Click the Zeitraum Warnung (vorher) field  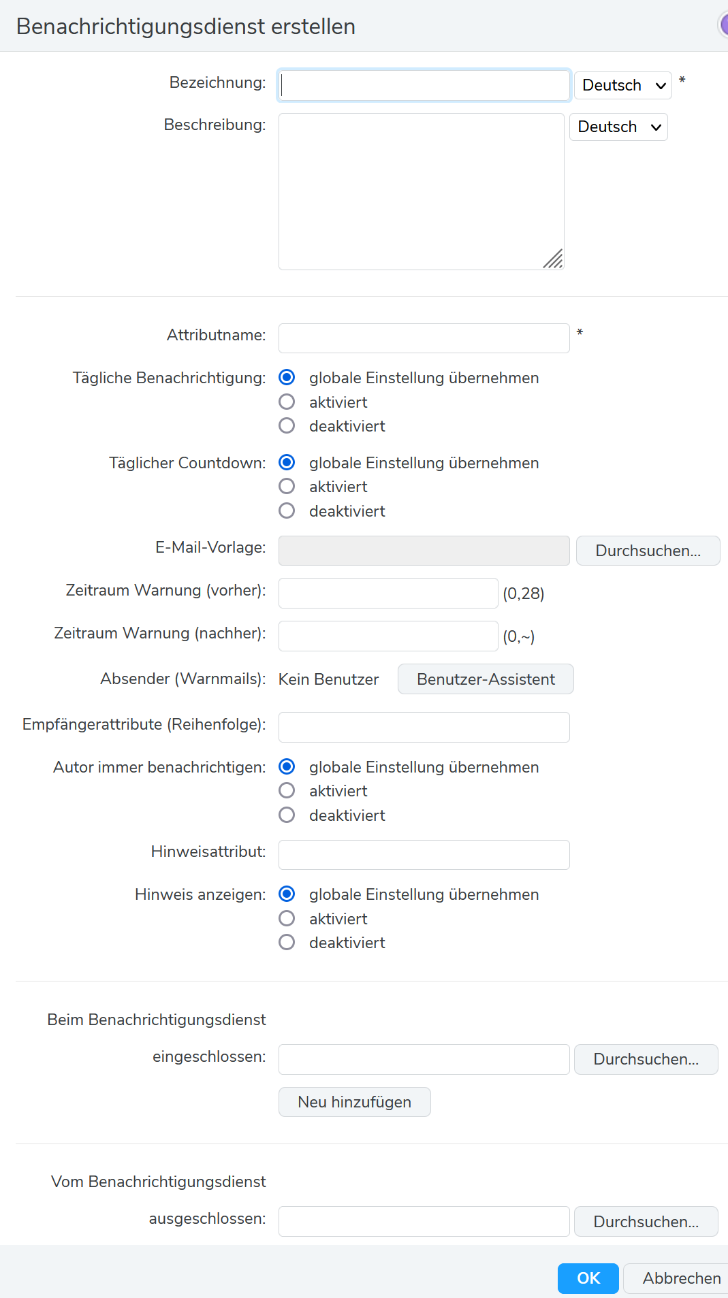point(388,593)
